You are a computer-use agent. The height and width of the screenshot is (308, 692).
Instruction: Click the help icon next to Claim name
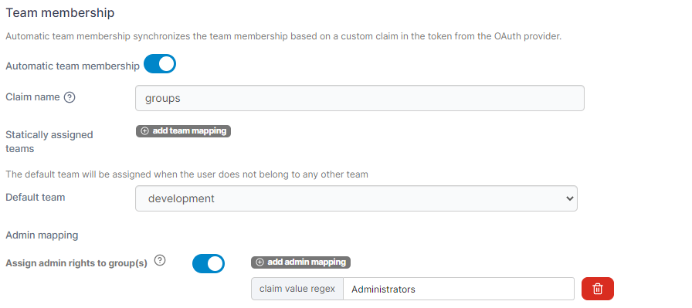[70, 97]
